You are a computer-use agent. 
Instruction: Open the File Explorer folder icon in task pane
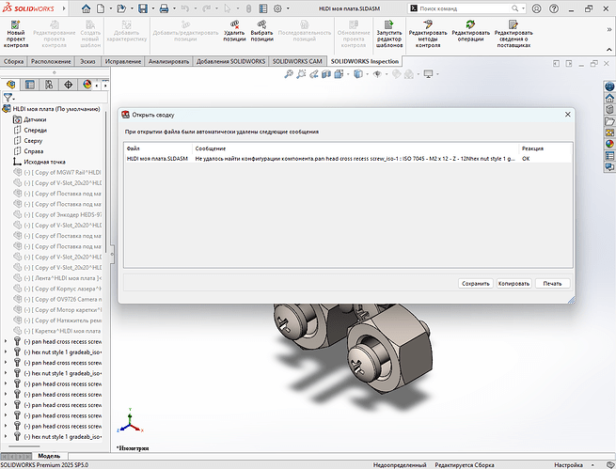609,121
